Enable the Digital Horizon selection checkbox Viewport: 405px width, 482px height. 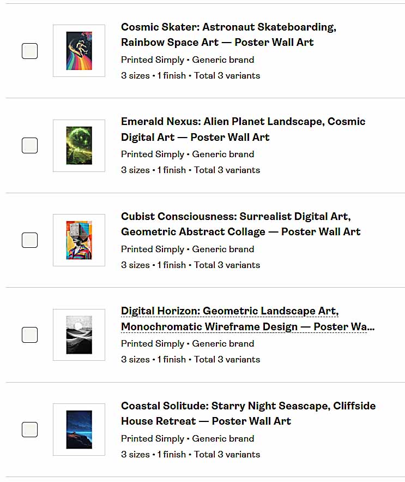29,335
